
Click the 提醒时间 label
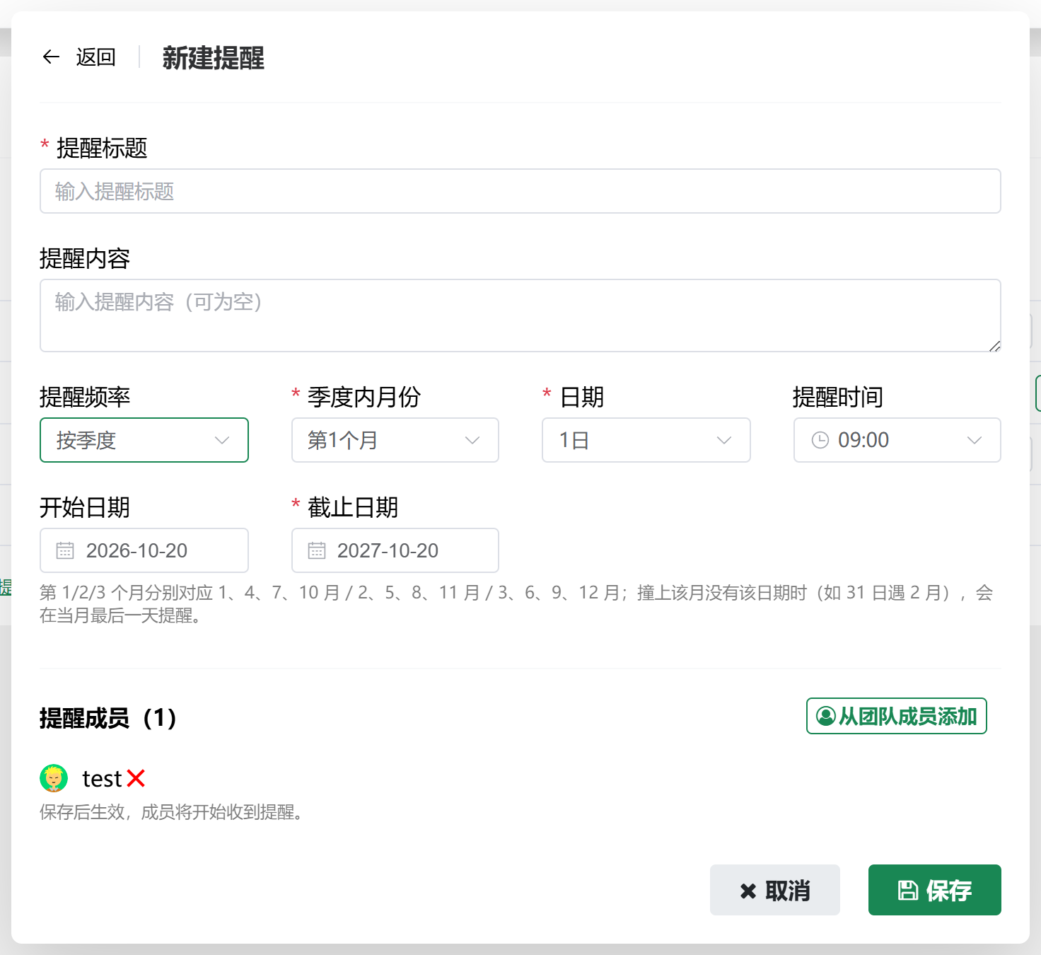coord(838,397)
